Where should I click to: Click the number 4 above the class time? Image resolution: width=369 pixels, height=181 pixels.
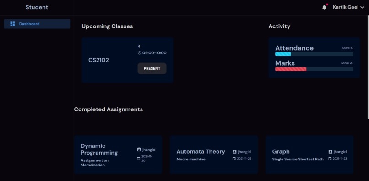pyautogui.click(x=139, y=47)
